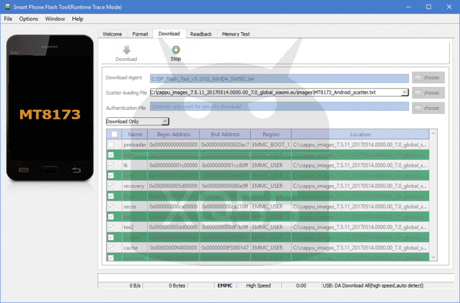Toggle the preloader partition checkbox

click(111, 145)
